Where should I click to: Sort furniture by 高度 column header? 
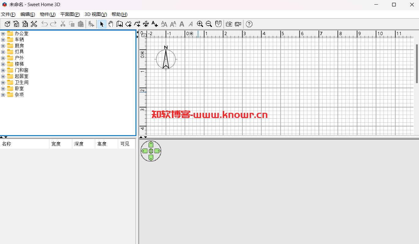tap(106, 144)
